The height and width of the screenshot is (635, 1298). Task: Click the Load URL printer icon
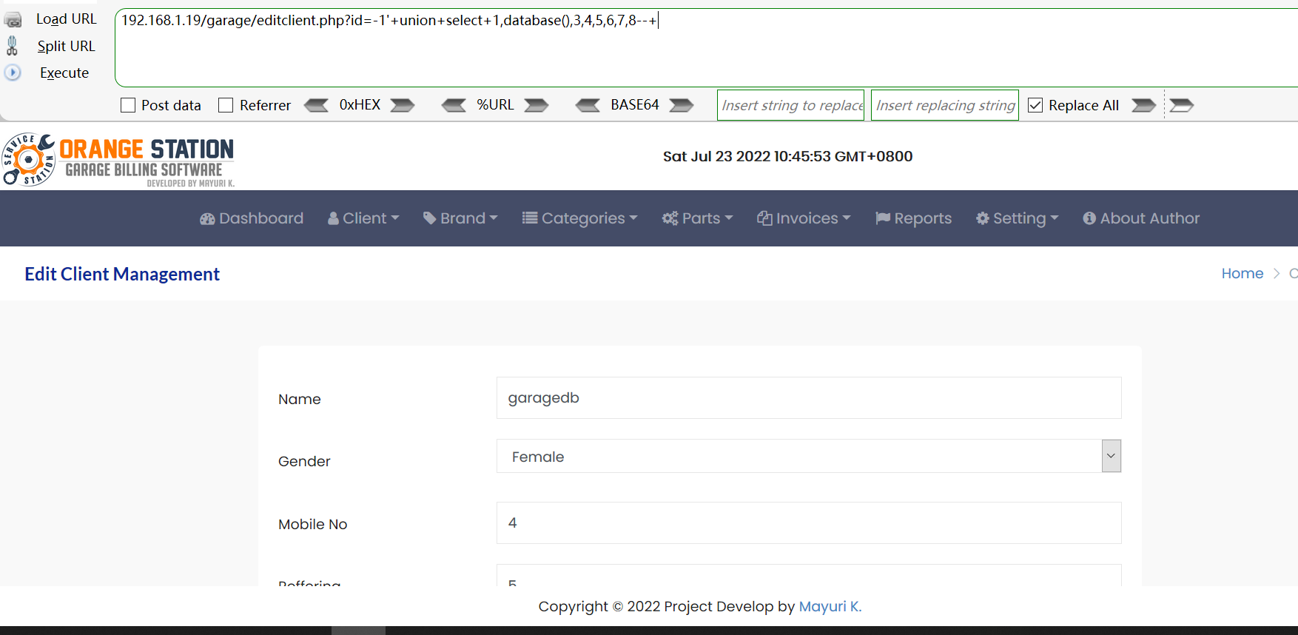[13, 20]
